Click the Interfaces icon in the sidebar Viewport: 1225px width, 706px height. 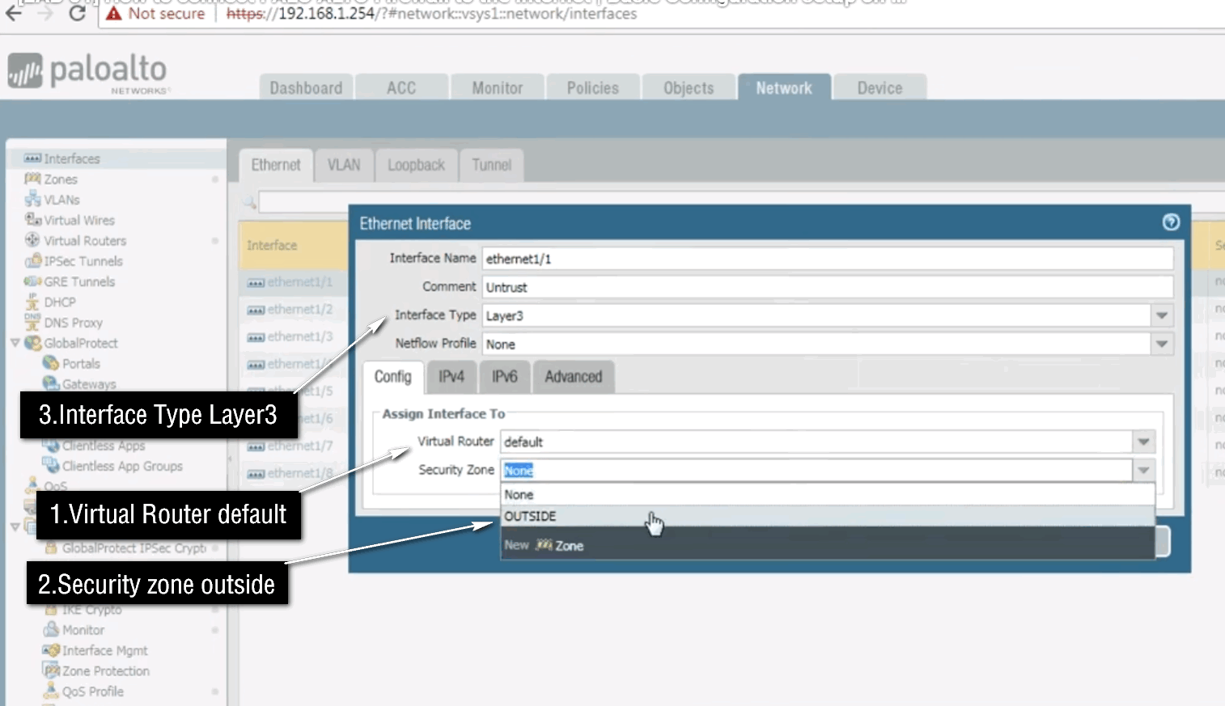(x=32, y=159)
